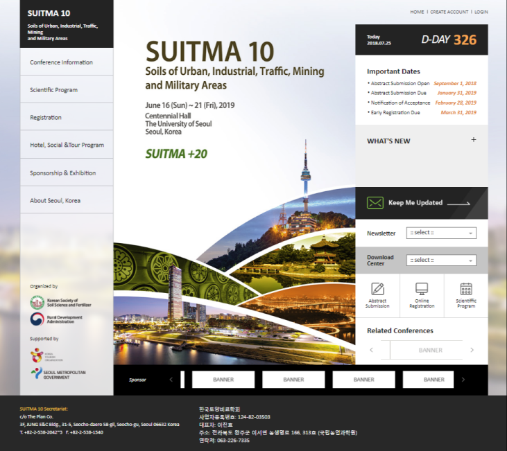Click fourth sponsor BANNER at right
This screenshot has height=451, width=507.
click(x=428, y=379)
